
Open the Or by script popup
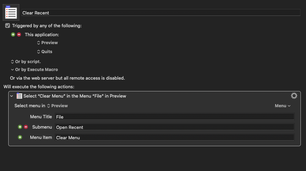point(26,62)
